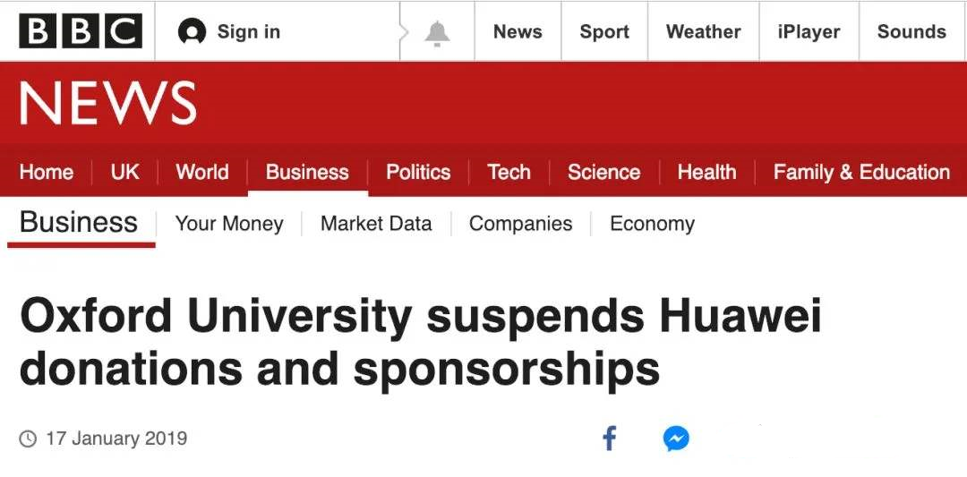967x477 pixels.
Task: Share article via Messenger icon
Action: pyautogui.click(x=676, y=439)
